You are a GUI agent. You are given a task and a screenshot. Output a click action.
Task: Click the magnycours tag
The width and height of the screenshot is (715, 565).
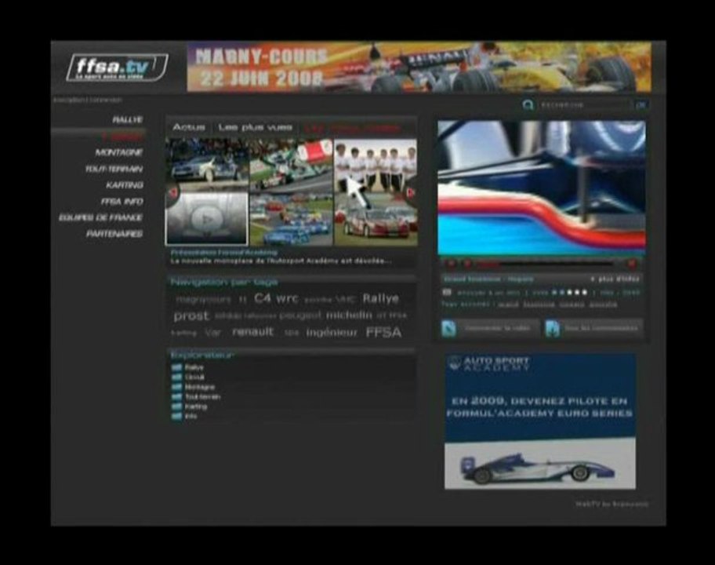pos(203,300)
